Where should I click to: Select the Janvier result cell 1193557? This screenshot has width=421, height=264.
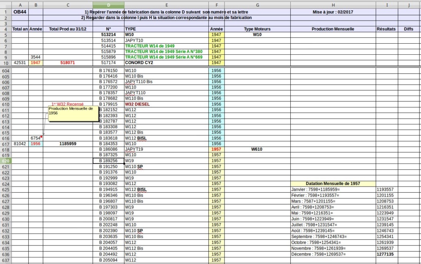(x=387, y=189)
